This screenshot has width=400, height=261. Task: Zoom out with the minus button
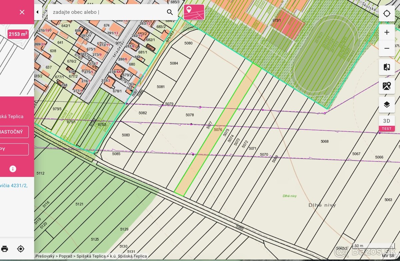pos(387,49)
